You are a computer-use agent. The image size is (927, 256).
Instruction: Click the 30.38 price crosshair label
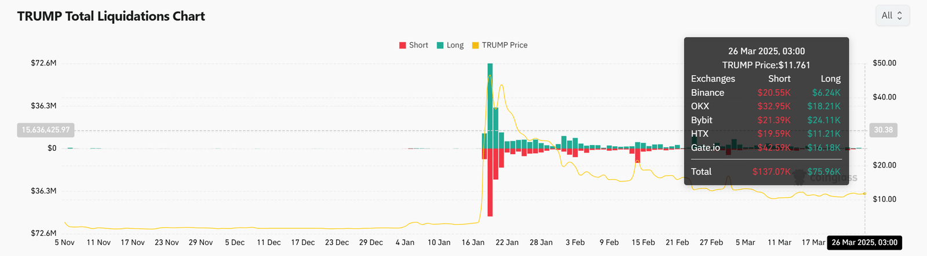883,130
